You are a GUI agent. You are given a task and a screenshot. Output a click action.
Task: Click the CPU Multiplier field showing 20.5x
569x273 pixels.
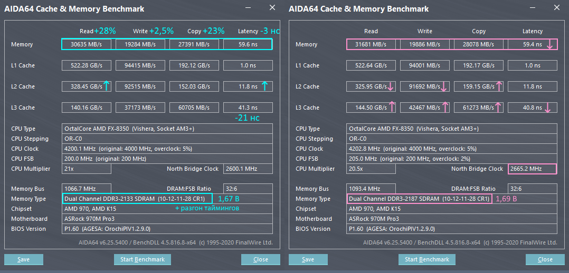pyautogui.click(x=371, y=169)
